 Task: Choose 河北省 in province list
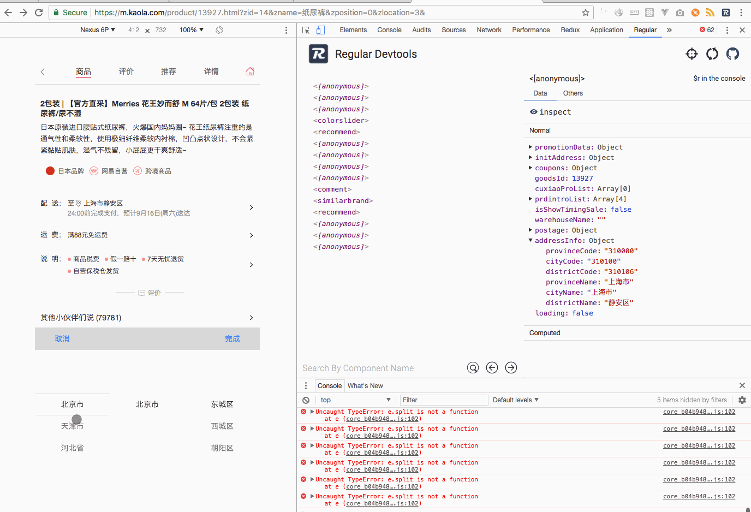73,448
